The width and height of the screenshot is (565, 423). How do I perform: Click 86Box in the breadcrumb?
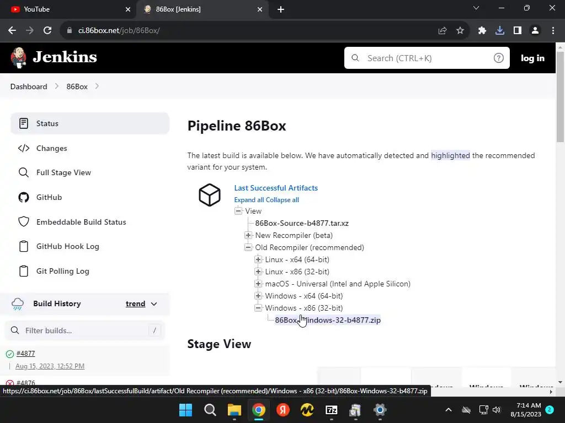[x=77, y=86]
